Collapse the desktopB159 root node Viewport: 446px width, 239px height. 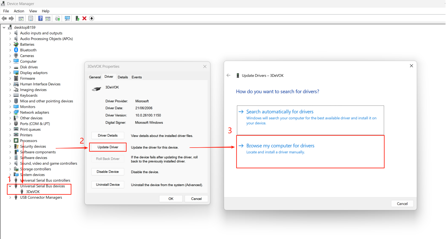click(4, 27)
